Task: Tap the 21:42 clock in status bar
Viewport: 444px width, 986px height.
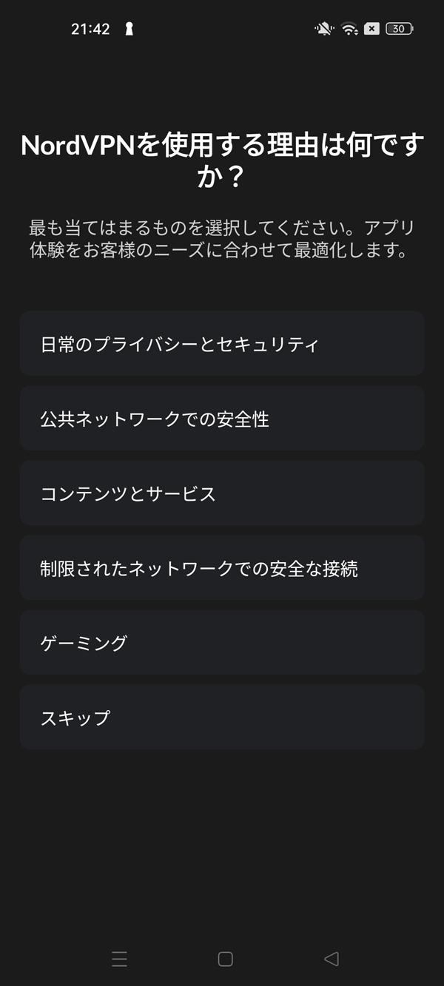Action: pos(90,29)
